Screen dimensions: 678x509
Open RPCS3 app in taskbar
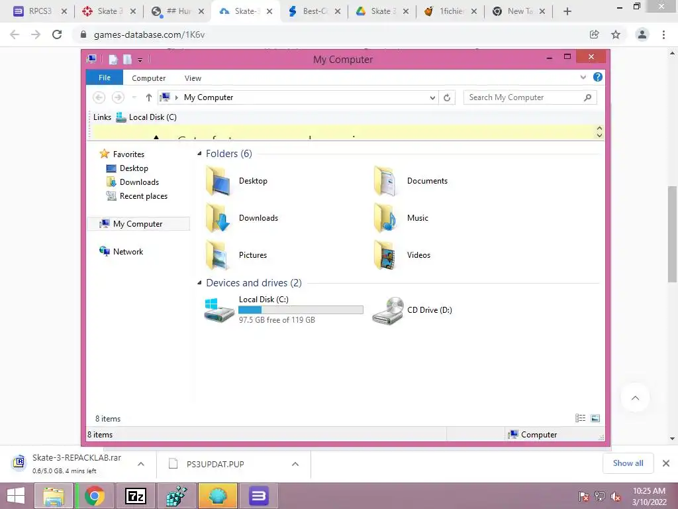(x=259, y=496)
